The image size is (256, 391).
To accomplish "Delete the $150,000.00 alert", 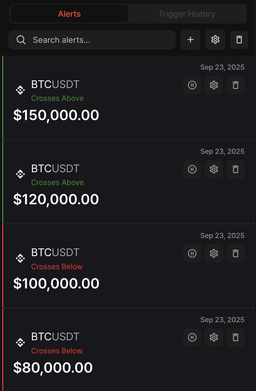I will pos(235,85).
